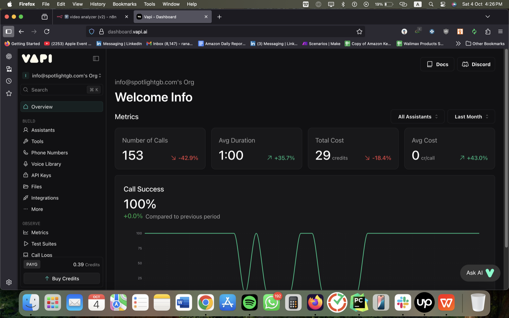The height and width of the screenshot is (318, 509).
Task: Open Spotify from the Dock
Action: click(249, 302)
